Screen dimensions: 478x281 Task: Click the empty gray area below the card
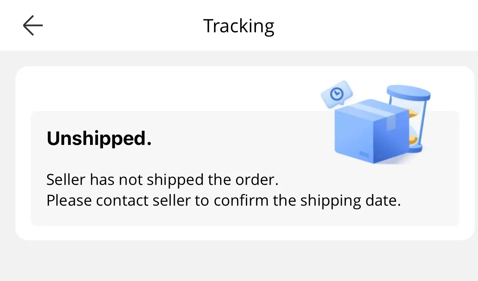pos(239,261)
